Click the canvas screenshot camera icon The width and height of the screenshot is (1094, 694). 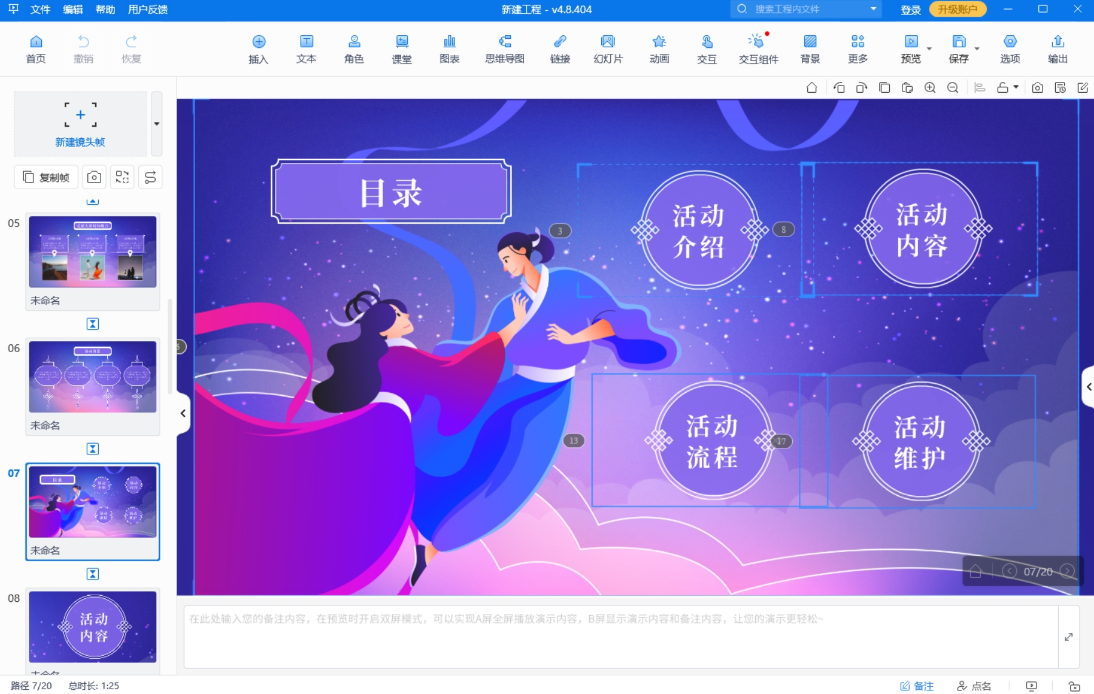pyautogui.click(x=1038, y=88)
